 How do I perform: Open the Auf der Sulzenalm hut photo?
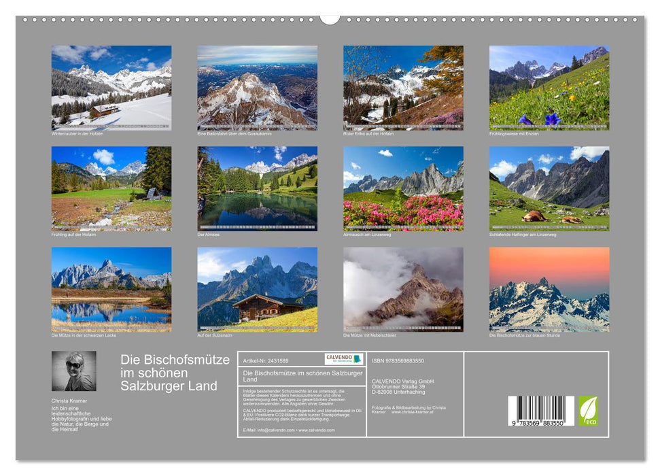click(257, 290)
